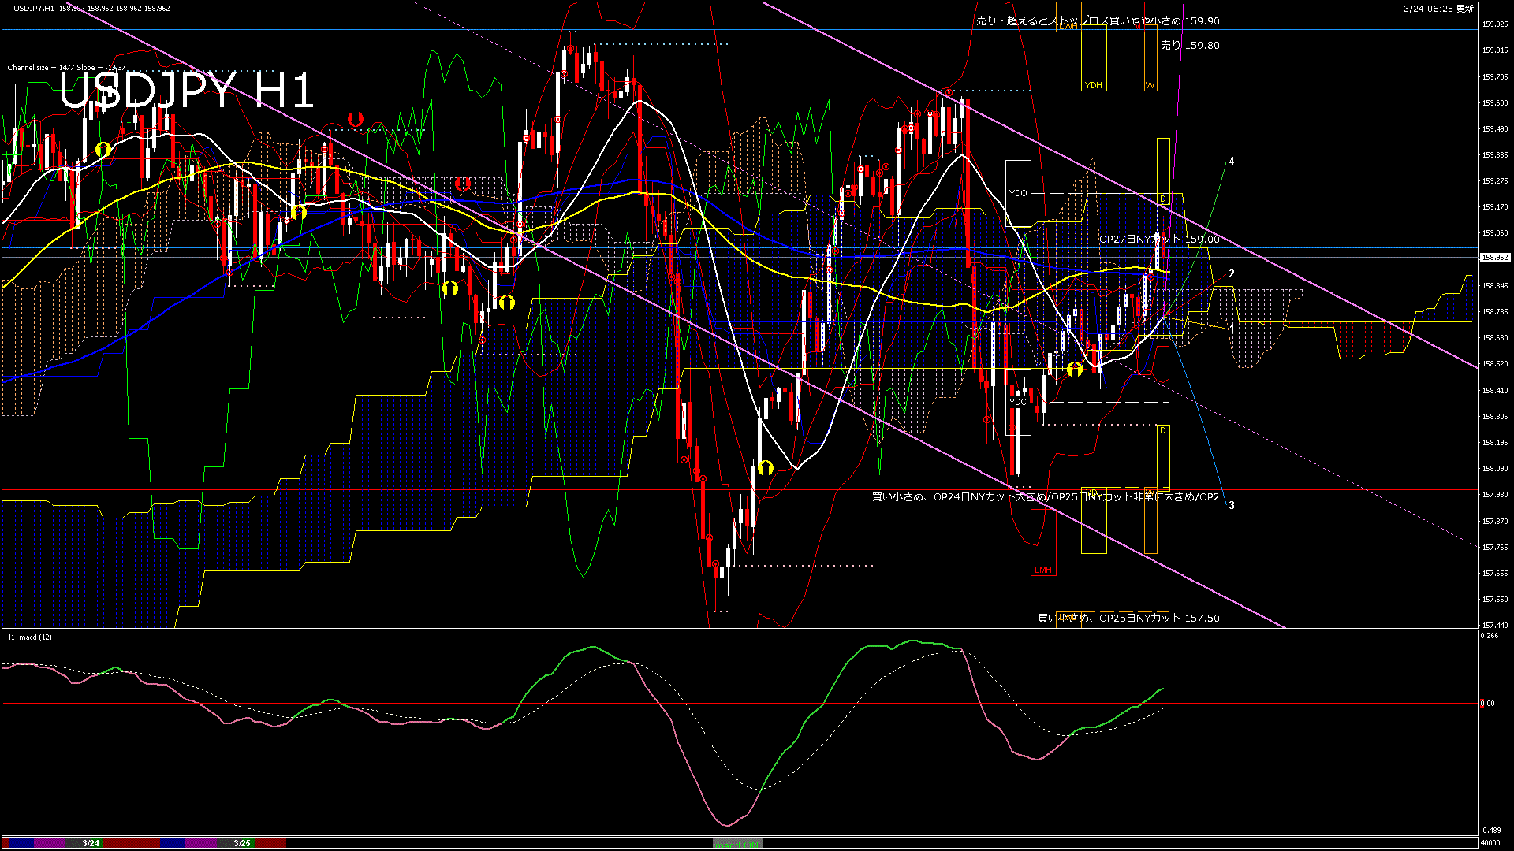Select the YDC marker label

coord(1018,402)
